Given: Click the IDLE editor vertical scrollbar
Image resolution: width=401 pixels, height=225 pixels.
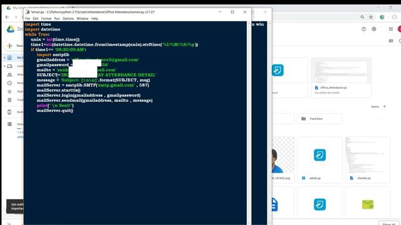Looking at the screenshot, I should (249, 122).
